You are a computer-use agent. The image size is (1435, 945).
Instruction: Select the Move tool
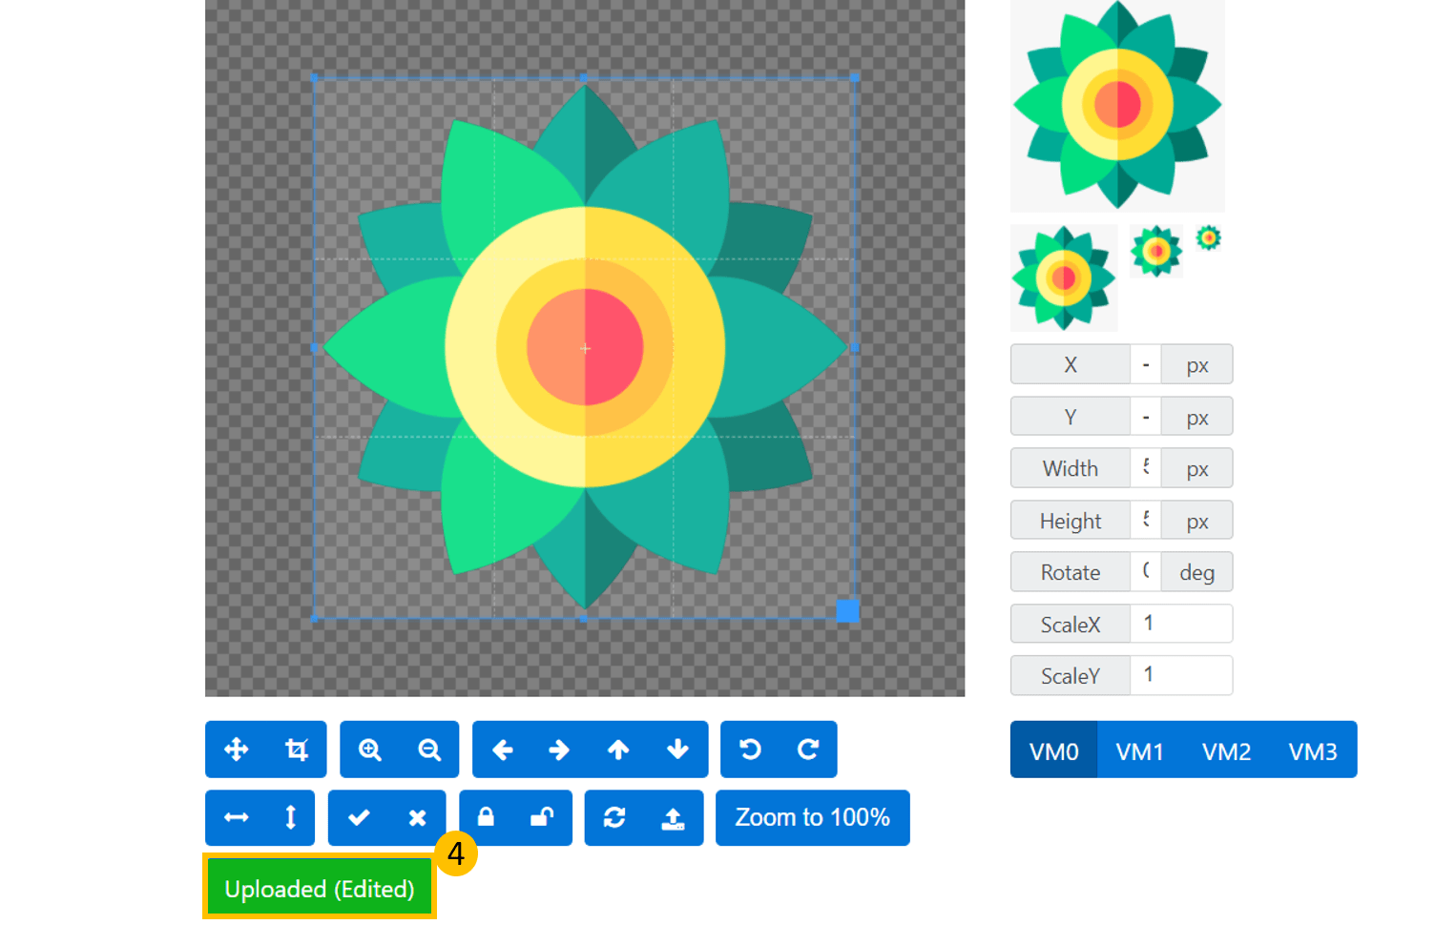237,750
